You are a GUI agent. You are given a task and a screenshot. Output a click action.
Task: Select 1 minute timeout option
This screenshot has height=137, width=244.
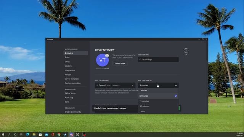(x=158, y=91)
